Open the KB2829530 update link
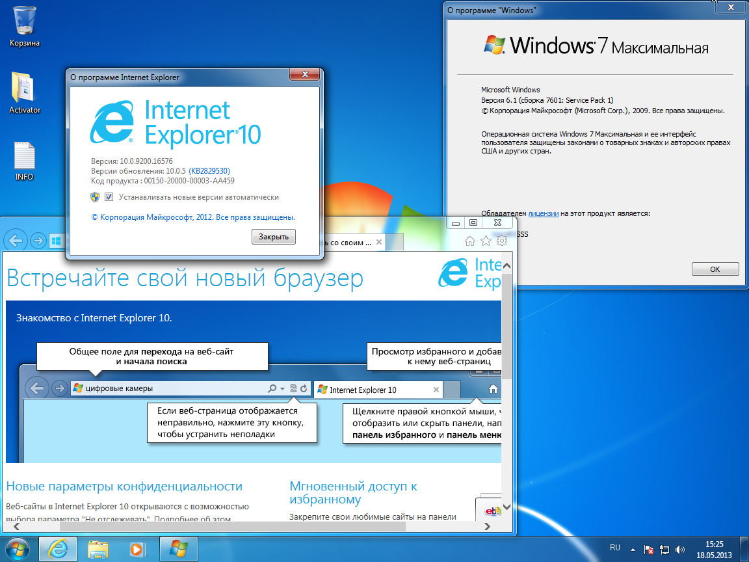Viewport: 749px width, 562px height. point(209,170)
